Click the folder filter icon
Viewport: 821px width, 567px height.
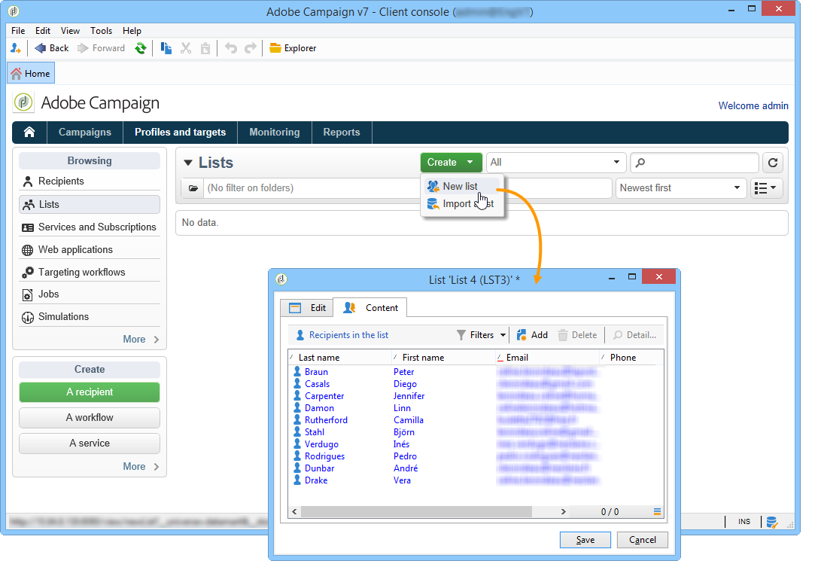click(x=193, y=188)
